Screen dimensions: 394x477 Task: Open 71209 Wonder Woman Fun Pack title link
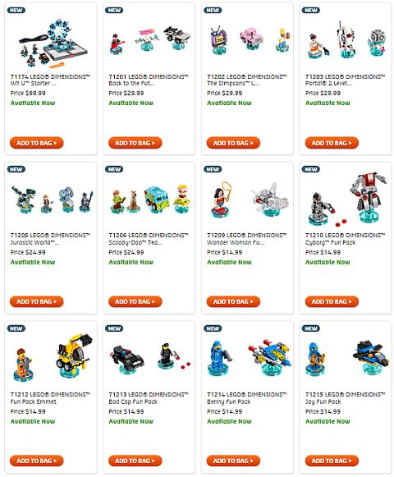[247, 239]
